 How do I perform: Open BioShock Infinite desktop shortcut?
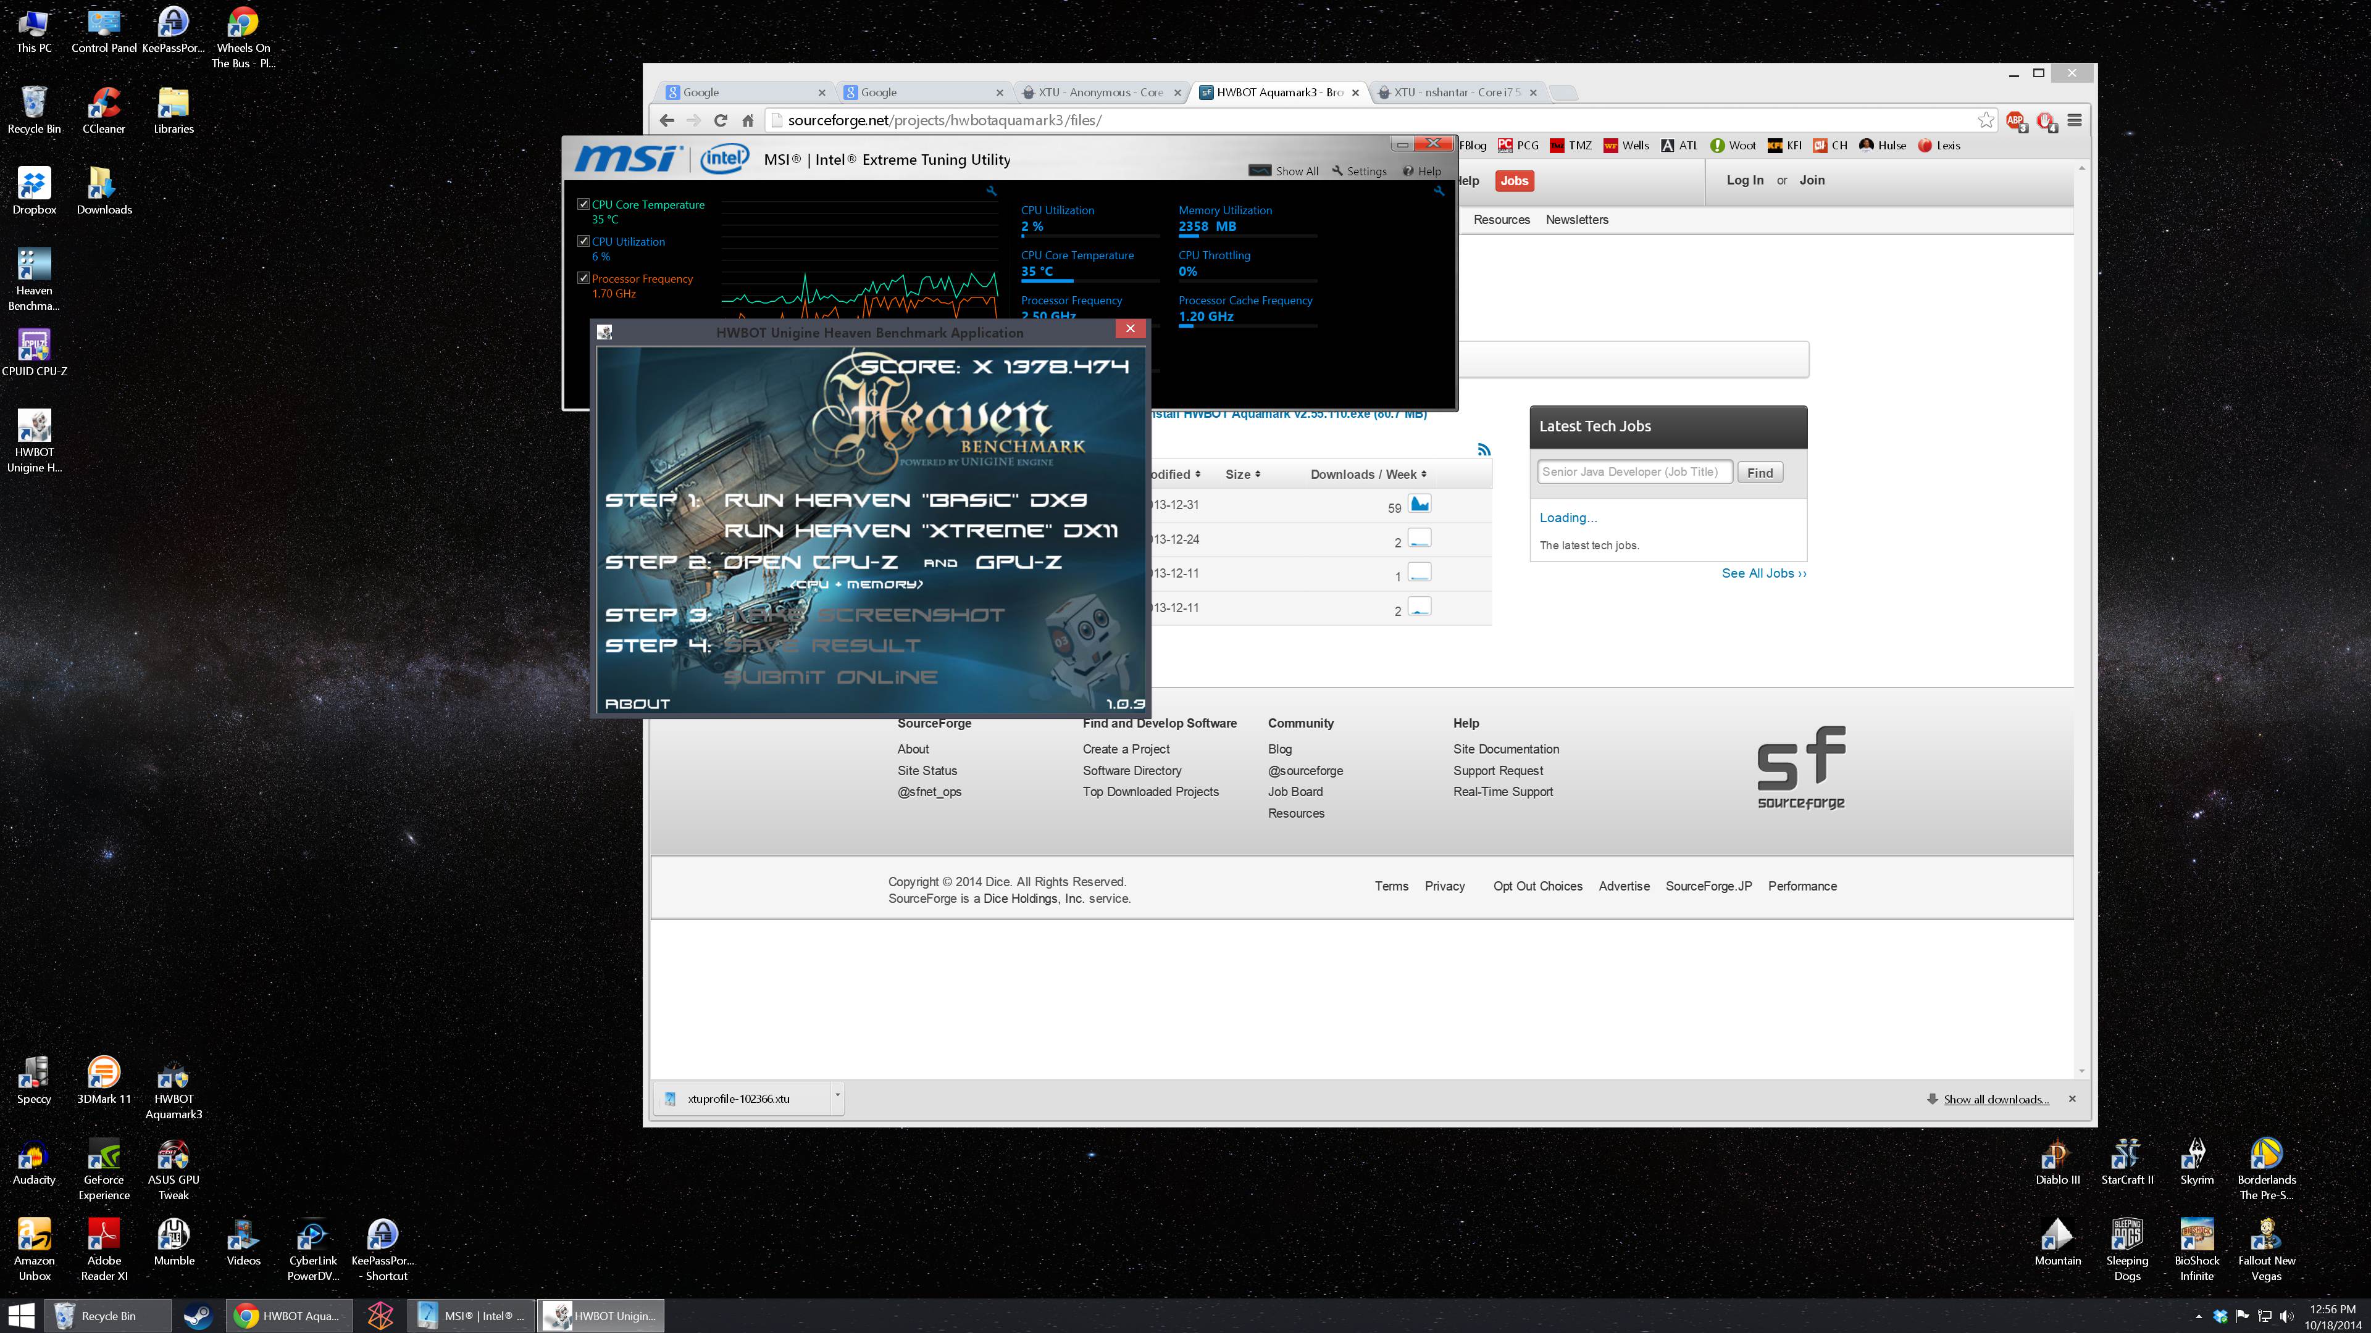(2196, 1249)
